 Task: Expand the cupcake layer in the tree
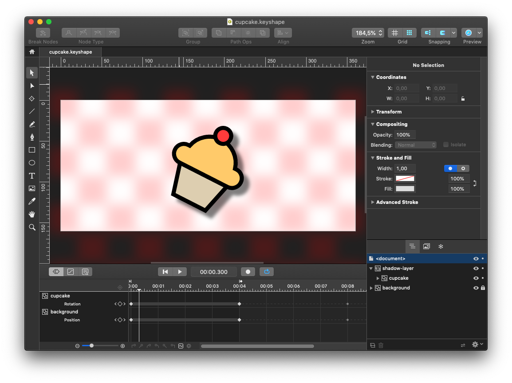point(378,278)
